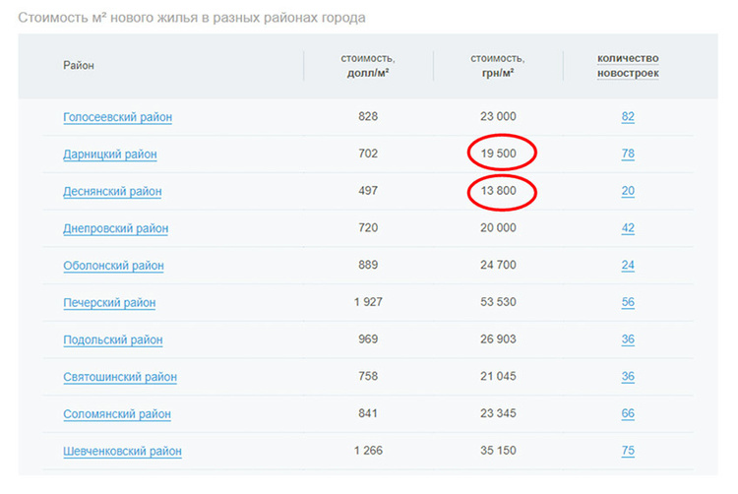The image size is (738, 494).
Task: Open the Печерский район link
Action: click(x=109, y=302)
